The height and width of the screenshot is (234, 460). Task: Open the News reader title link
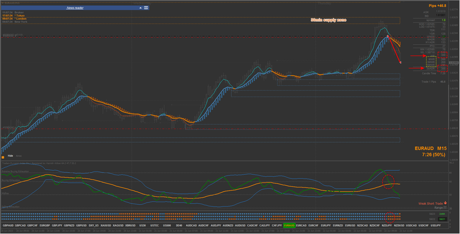[74, 8]
